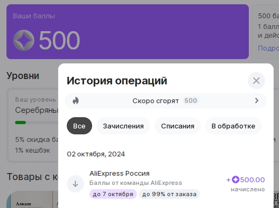
Task: Switch to the В обработке filter
Action: pyautogui.click(x=233, y=126)
